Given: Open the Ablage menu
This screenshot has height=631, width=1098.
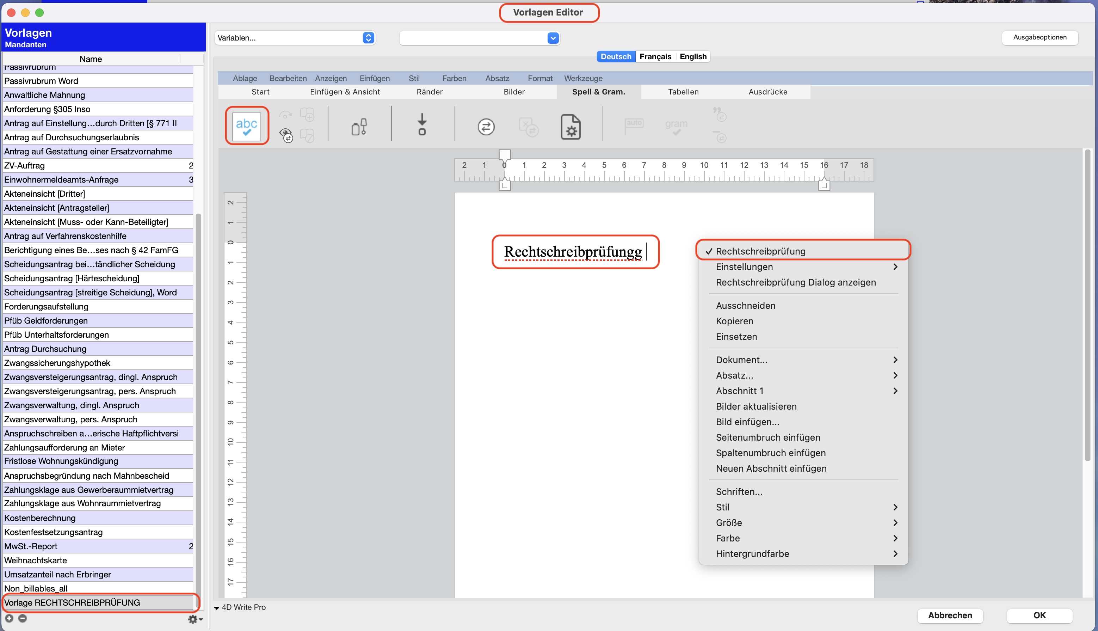Looking at the screenshot, I should click(245, 79).
